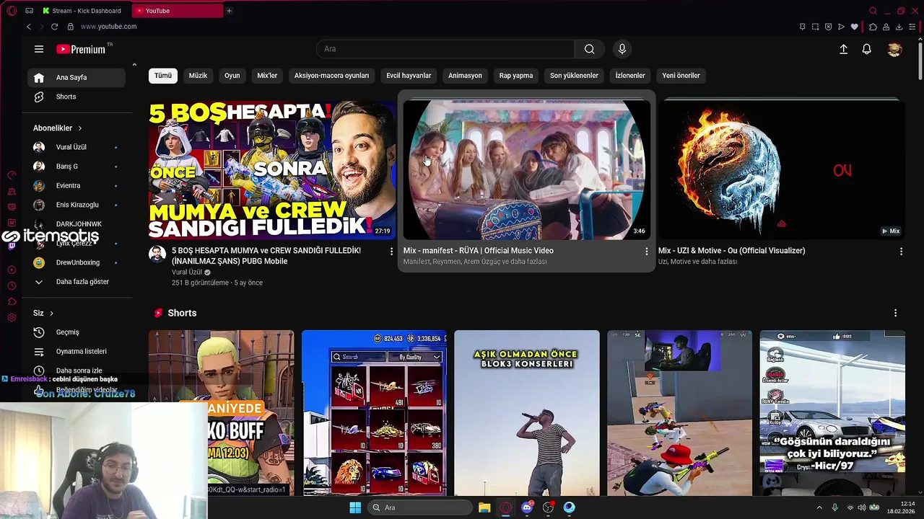Open Enis Kirazoglu subscription channel
This screenshot has width=924, height=519.
coord(77,205)
